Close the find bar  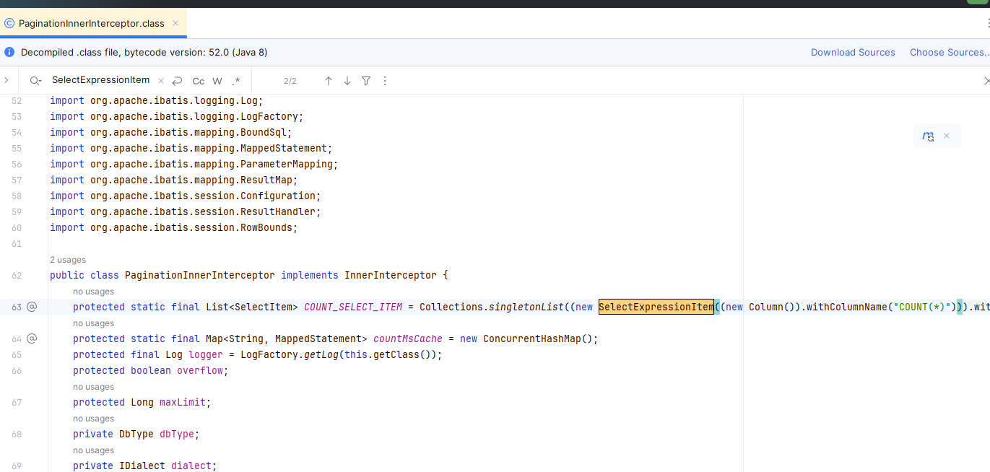tap(986, 81)
